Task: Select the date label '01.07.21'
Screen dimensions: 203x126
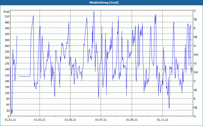Action: (x=101, y=120)
